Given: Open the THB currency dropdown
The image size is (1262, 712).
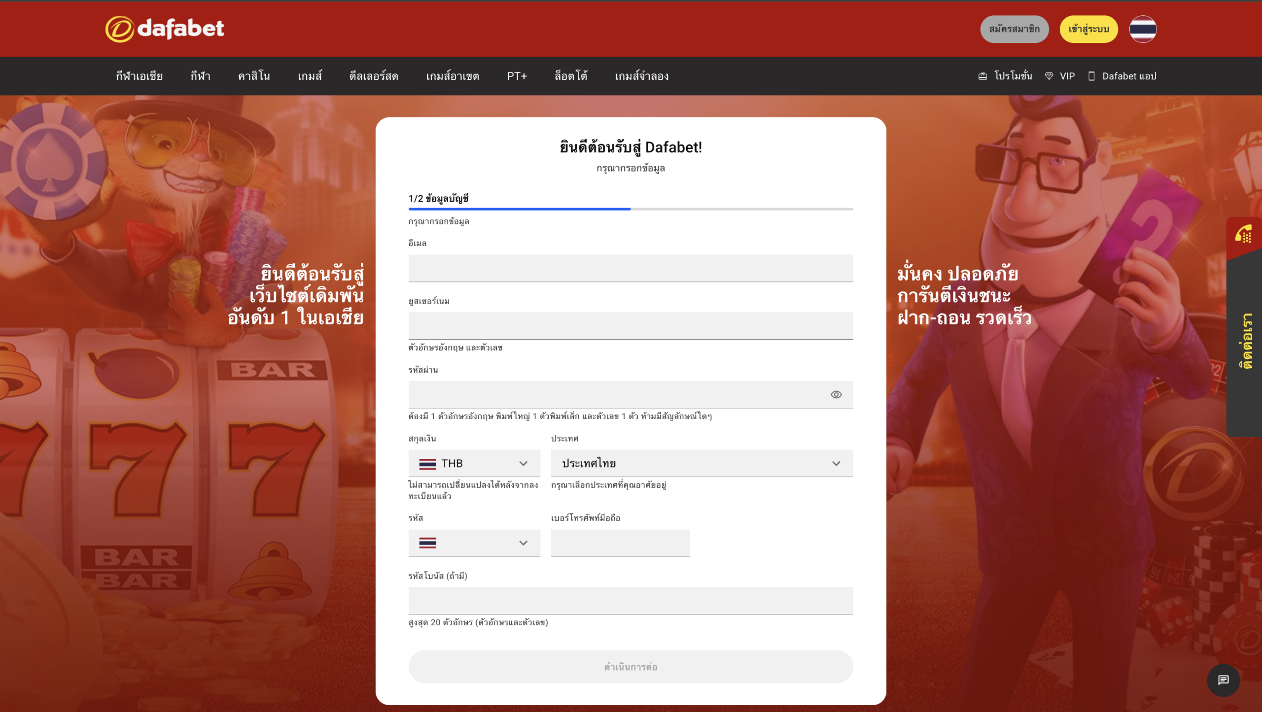Looking at the screenshot, I should pos(474,463).
